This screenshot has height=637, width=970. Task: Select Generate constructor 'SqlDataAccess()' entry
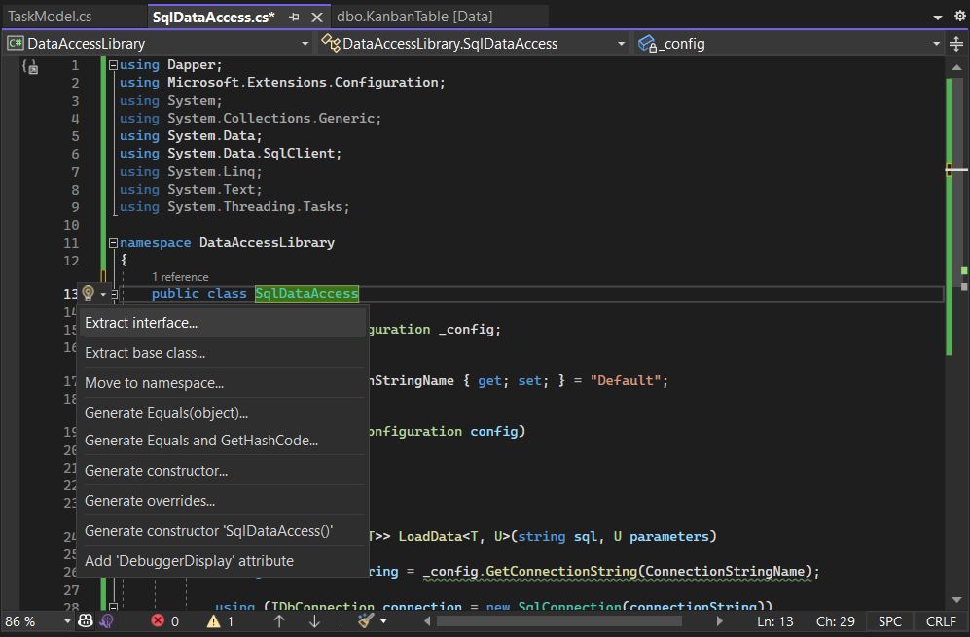pos(224,531)
